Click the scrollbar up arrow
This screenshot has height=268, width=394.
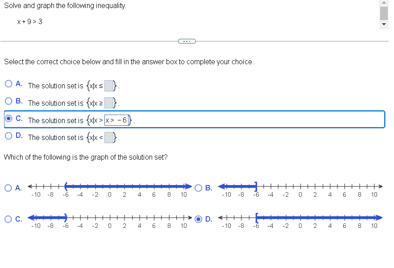pos(384,3)
